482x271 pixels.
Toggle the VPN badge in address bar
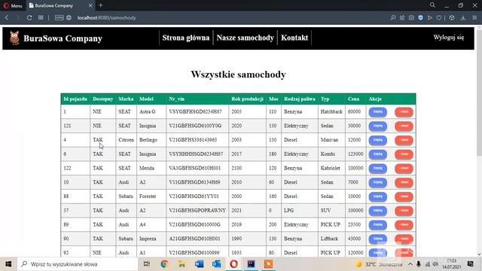pos(59,18)
